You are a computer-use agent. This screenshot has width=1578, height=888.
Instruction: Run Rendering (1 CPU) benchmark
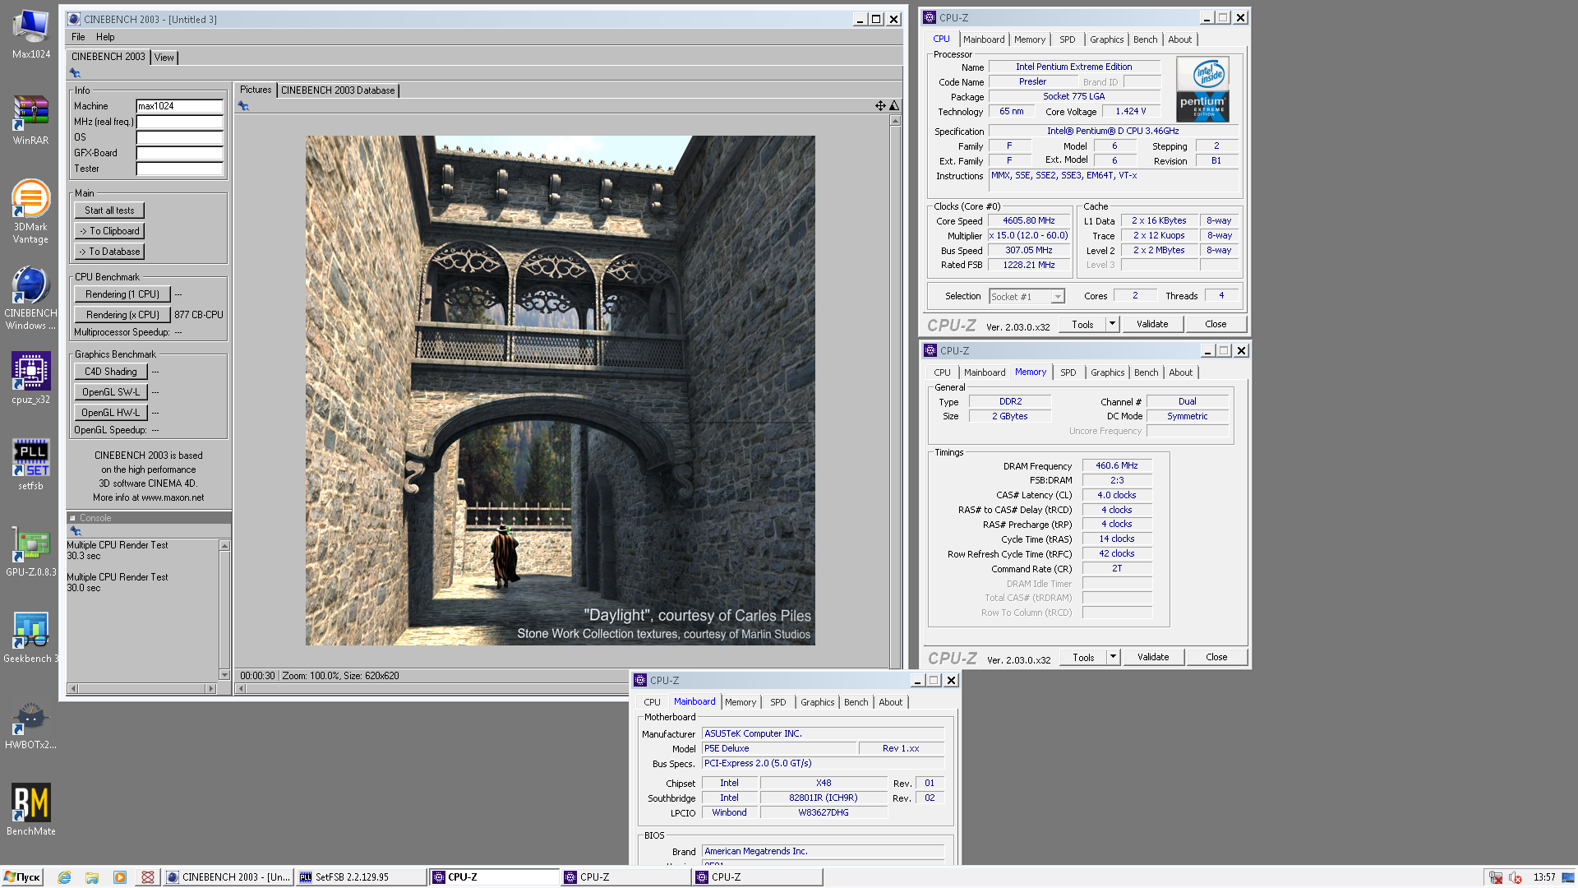(122, 294)
